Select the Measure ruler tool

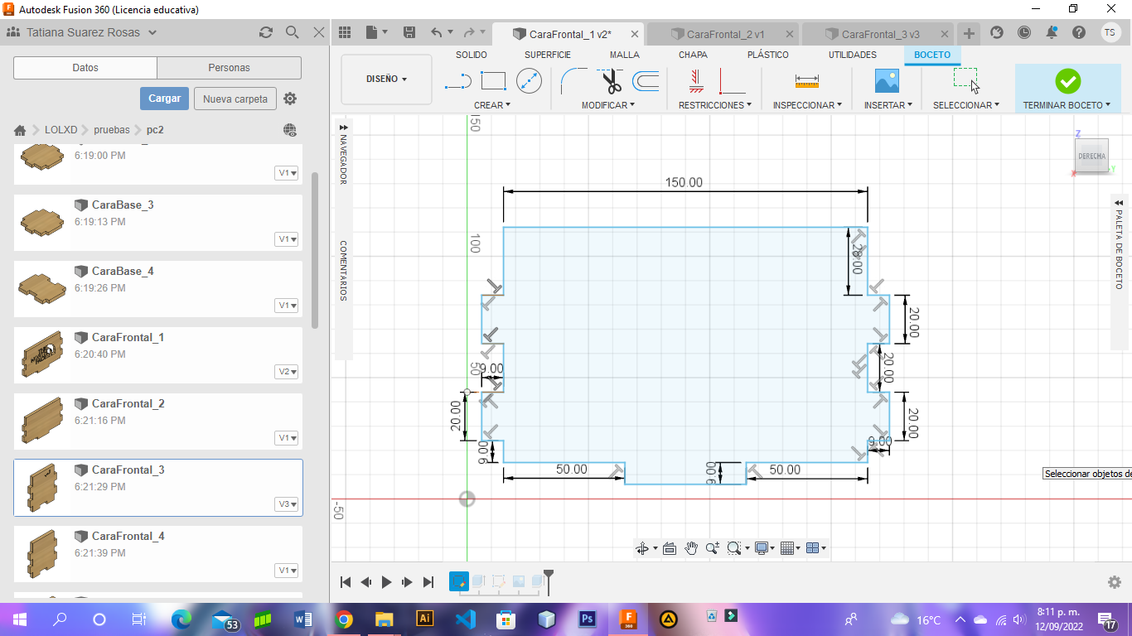[806, 81]
